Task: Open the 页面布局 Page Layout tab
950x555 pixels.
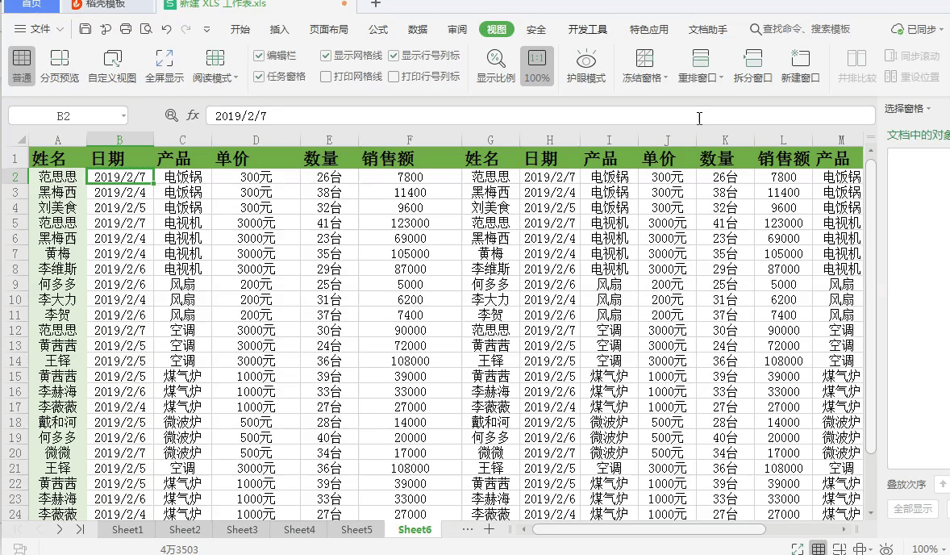Action: point(328,29)
